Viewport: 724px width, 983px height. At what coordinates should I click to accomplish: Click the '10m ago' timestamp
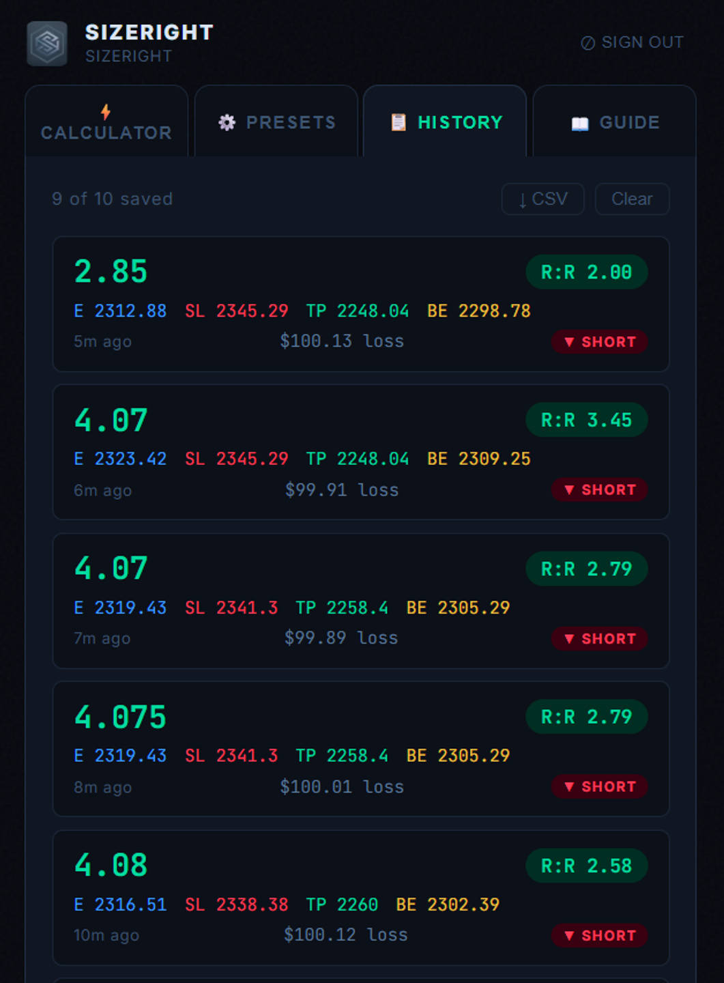(x=106, y=935)
